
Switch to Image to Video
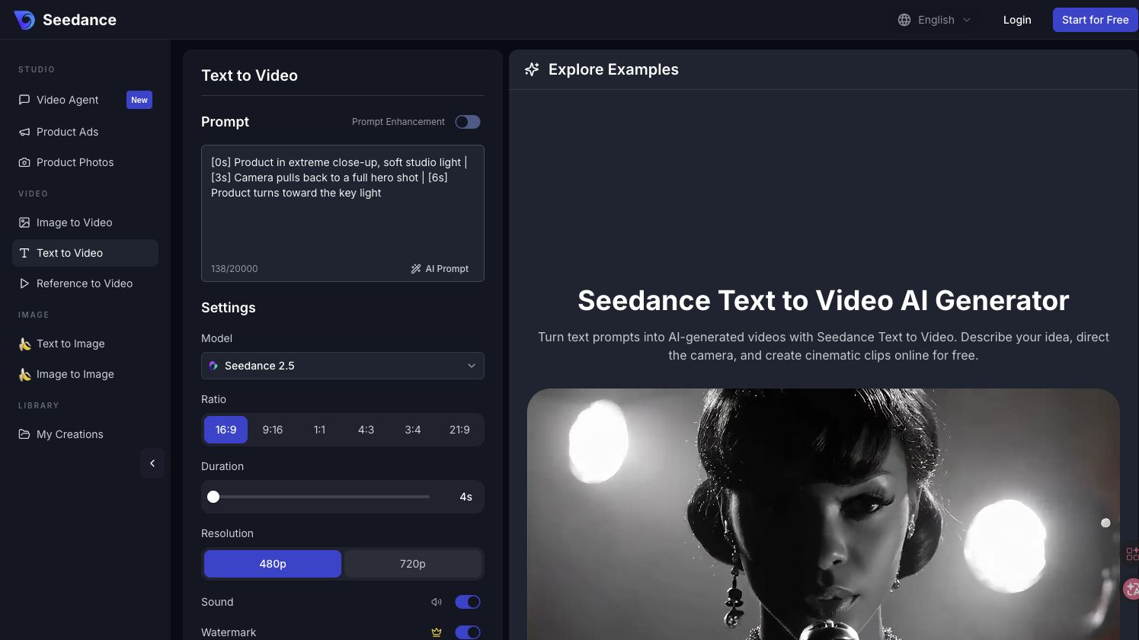click(x=85, y=222)
